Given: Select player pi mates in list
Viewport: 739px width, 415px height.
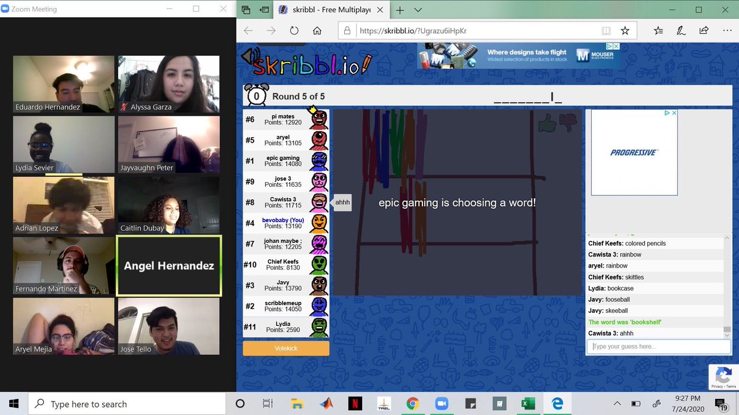Looking at the screenshot, I should (286, 120).
